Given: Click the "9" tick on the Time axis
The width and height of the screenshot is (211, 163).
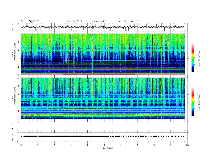Looking at the screenshot, I should coord(171,145).
